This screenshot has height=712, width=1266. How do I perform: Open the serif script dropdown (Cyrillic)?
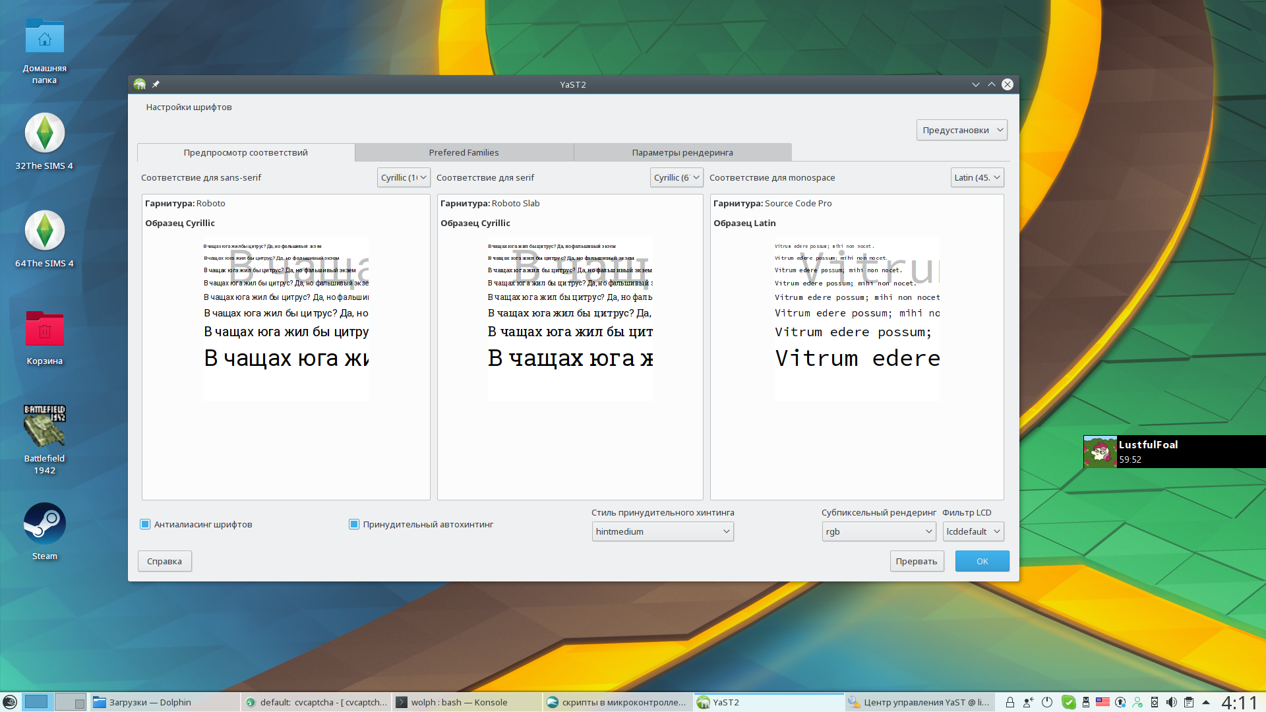[677, 177]
